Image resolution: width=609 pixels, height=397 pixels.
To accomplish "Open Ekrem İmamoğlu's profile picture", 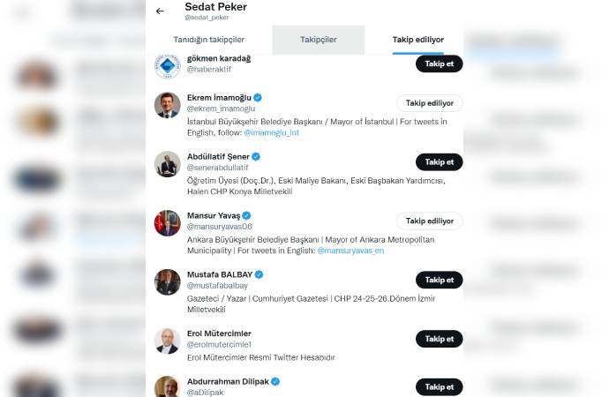I will 168,105.
